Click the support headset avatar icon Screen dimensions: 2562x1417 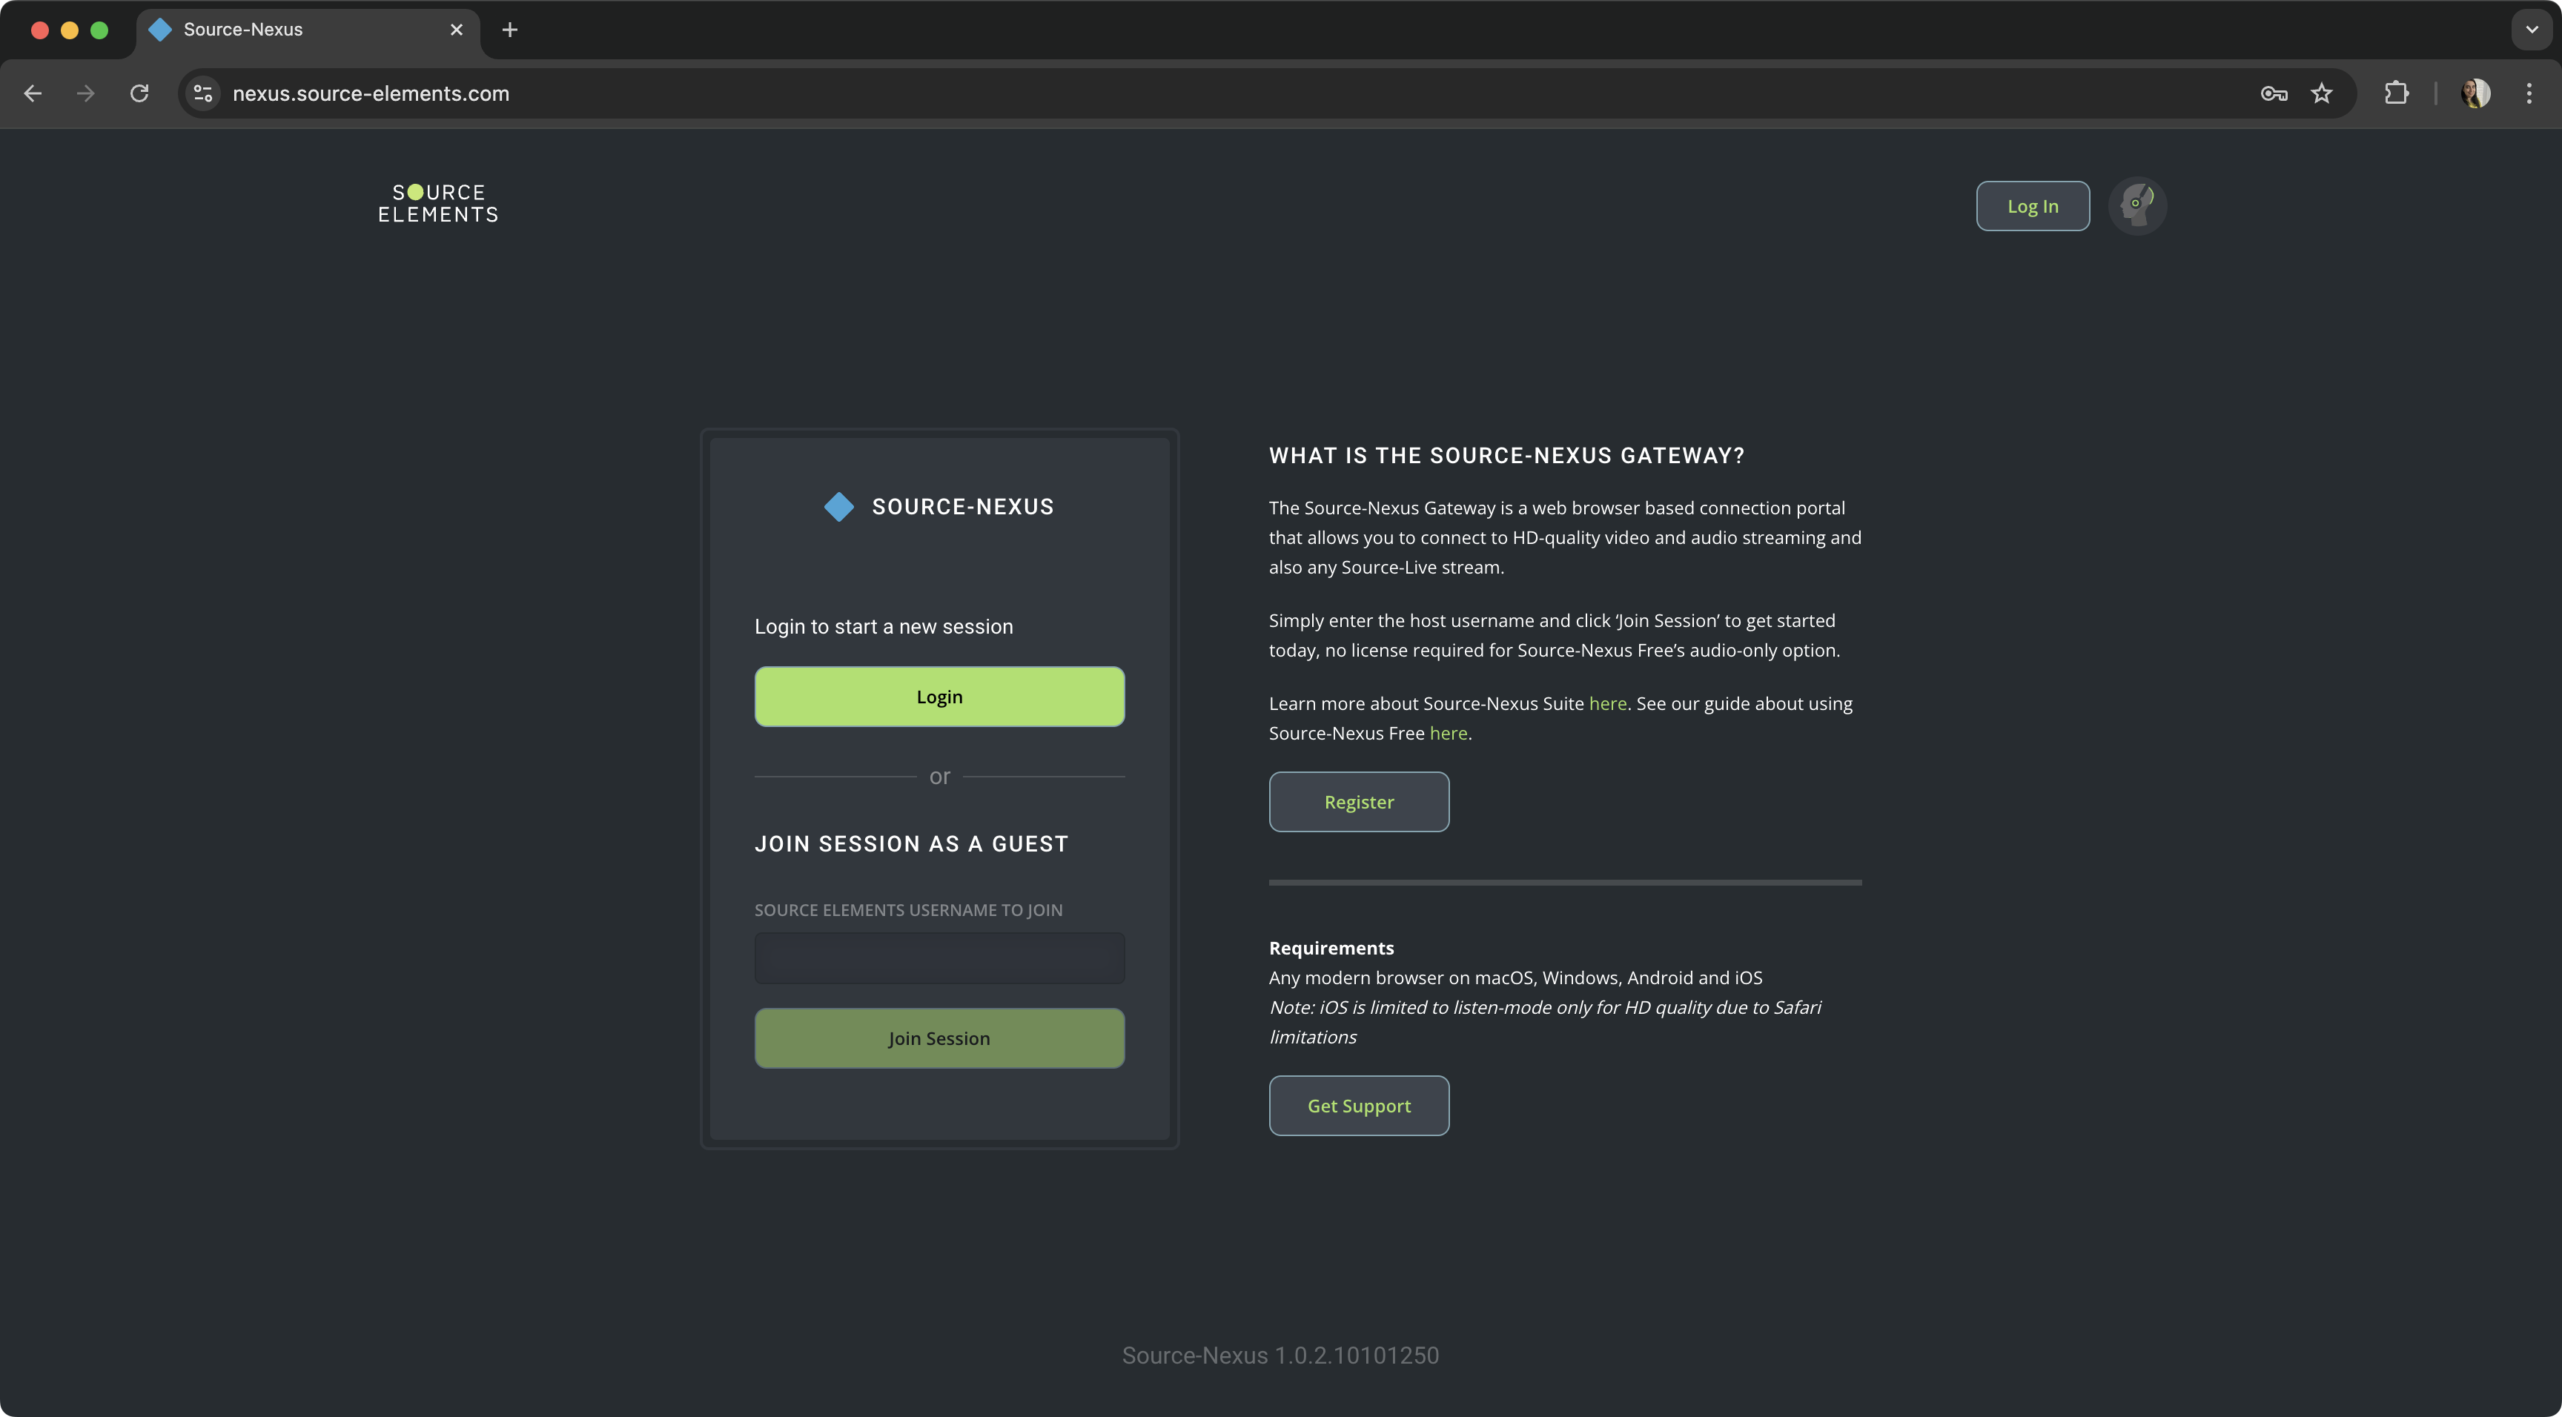coord(2136,206)
